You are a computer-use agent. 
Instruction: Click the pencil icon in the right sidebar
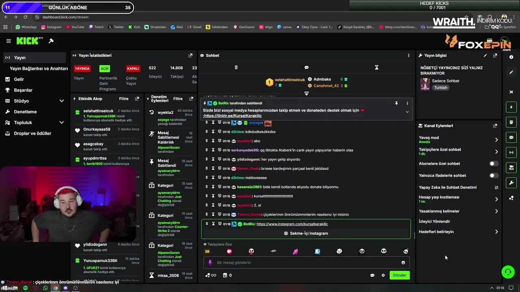(x=511, y=72)
